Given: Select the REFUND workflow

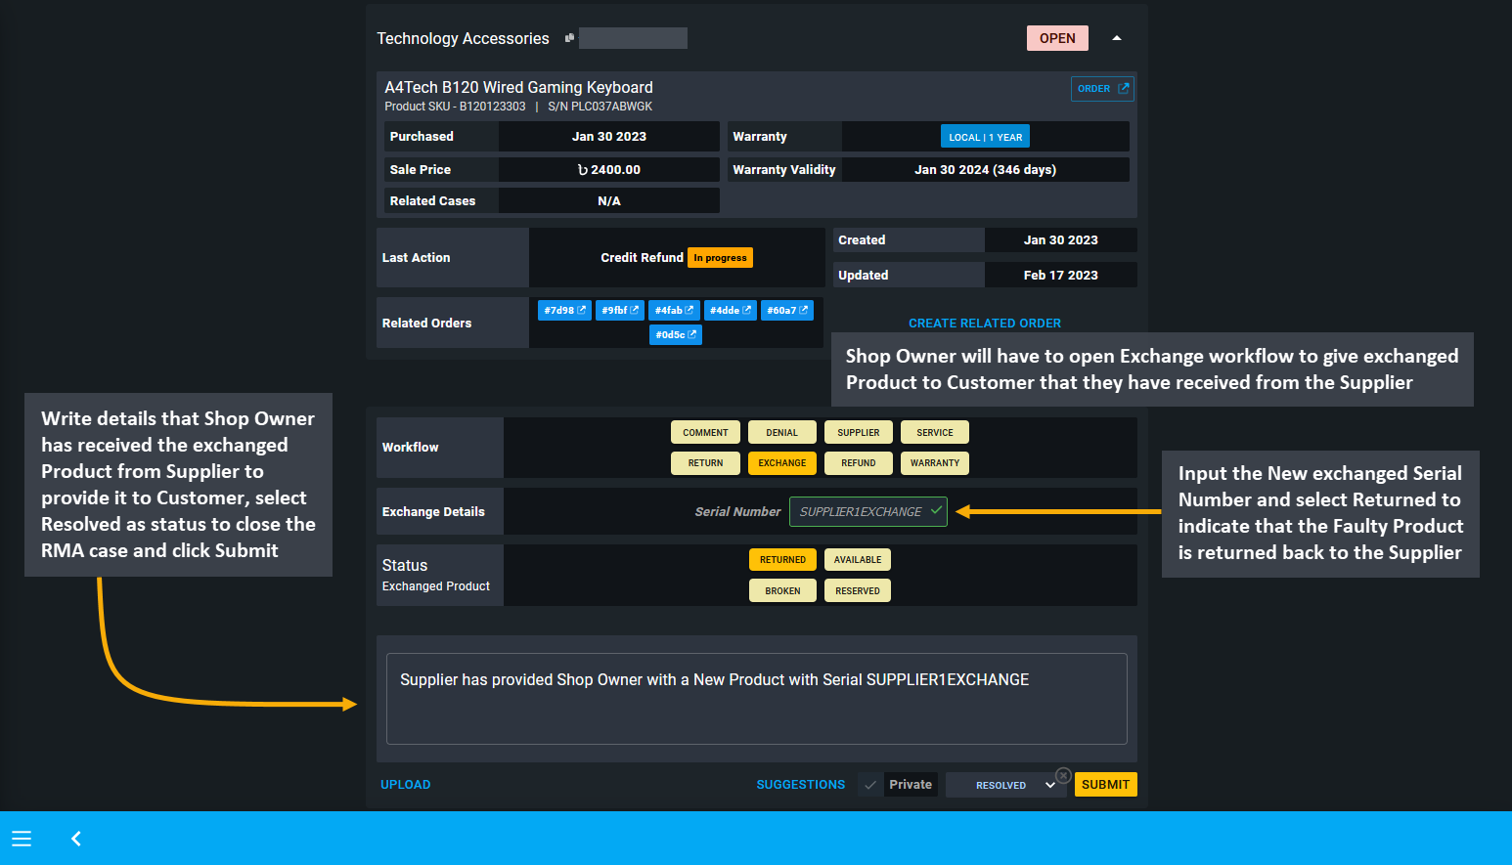Looking at the screenshot, I should click(858, 463).
